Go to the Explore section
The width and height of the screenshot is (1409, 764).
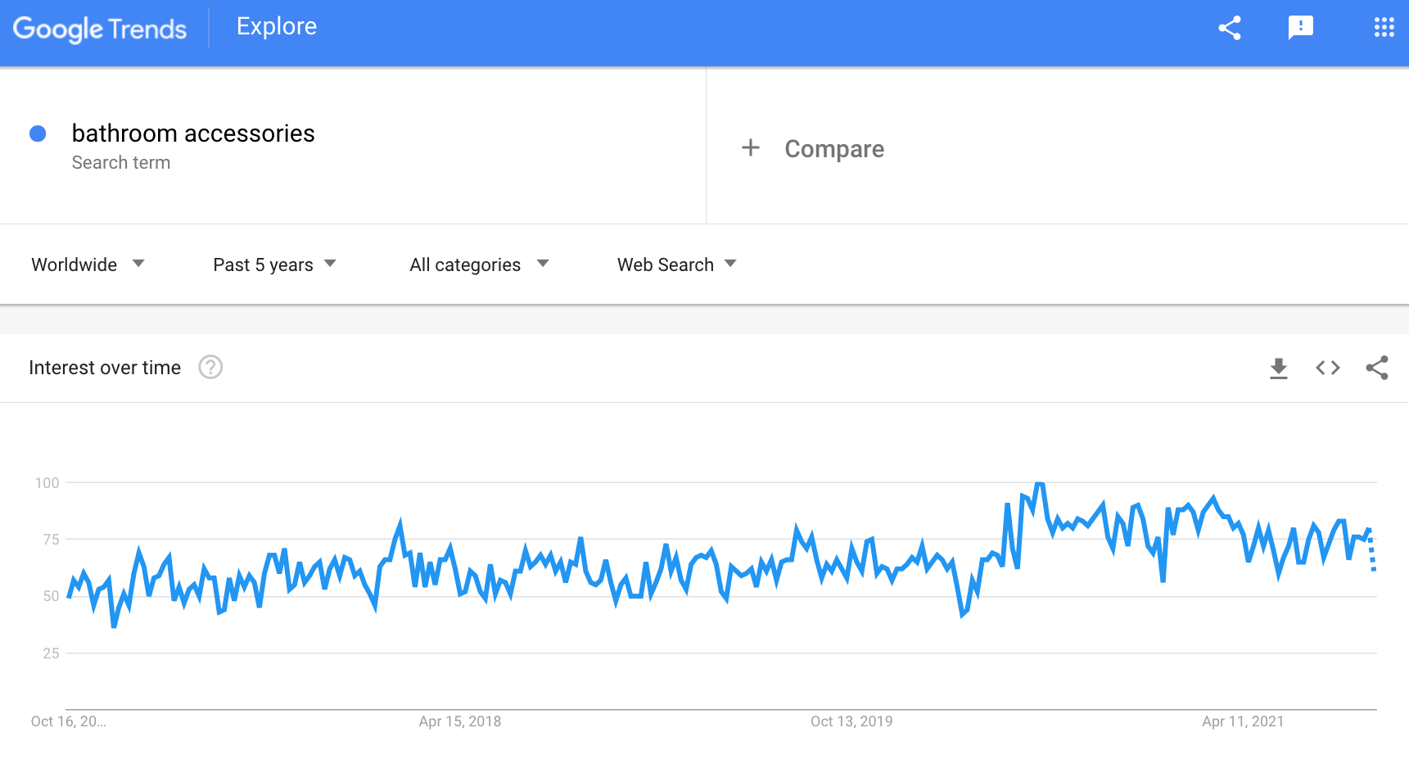pyautogui.click(x=277, y=27)
